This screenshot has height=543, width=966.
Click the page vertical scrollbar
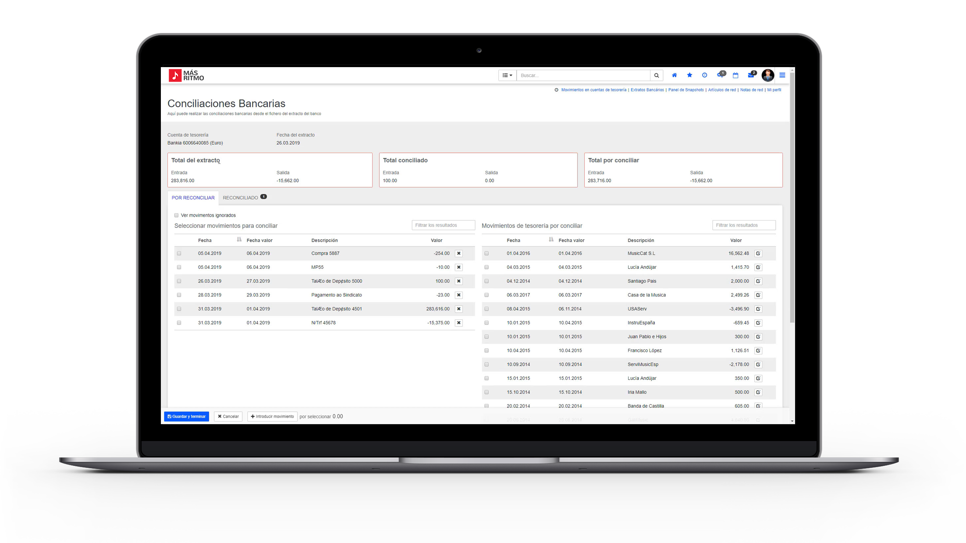[792, 197]
